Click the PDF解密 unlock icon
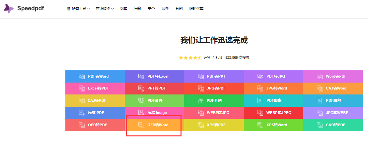Screen dimensions: 368x145 click(319, 101)
